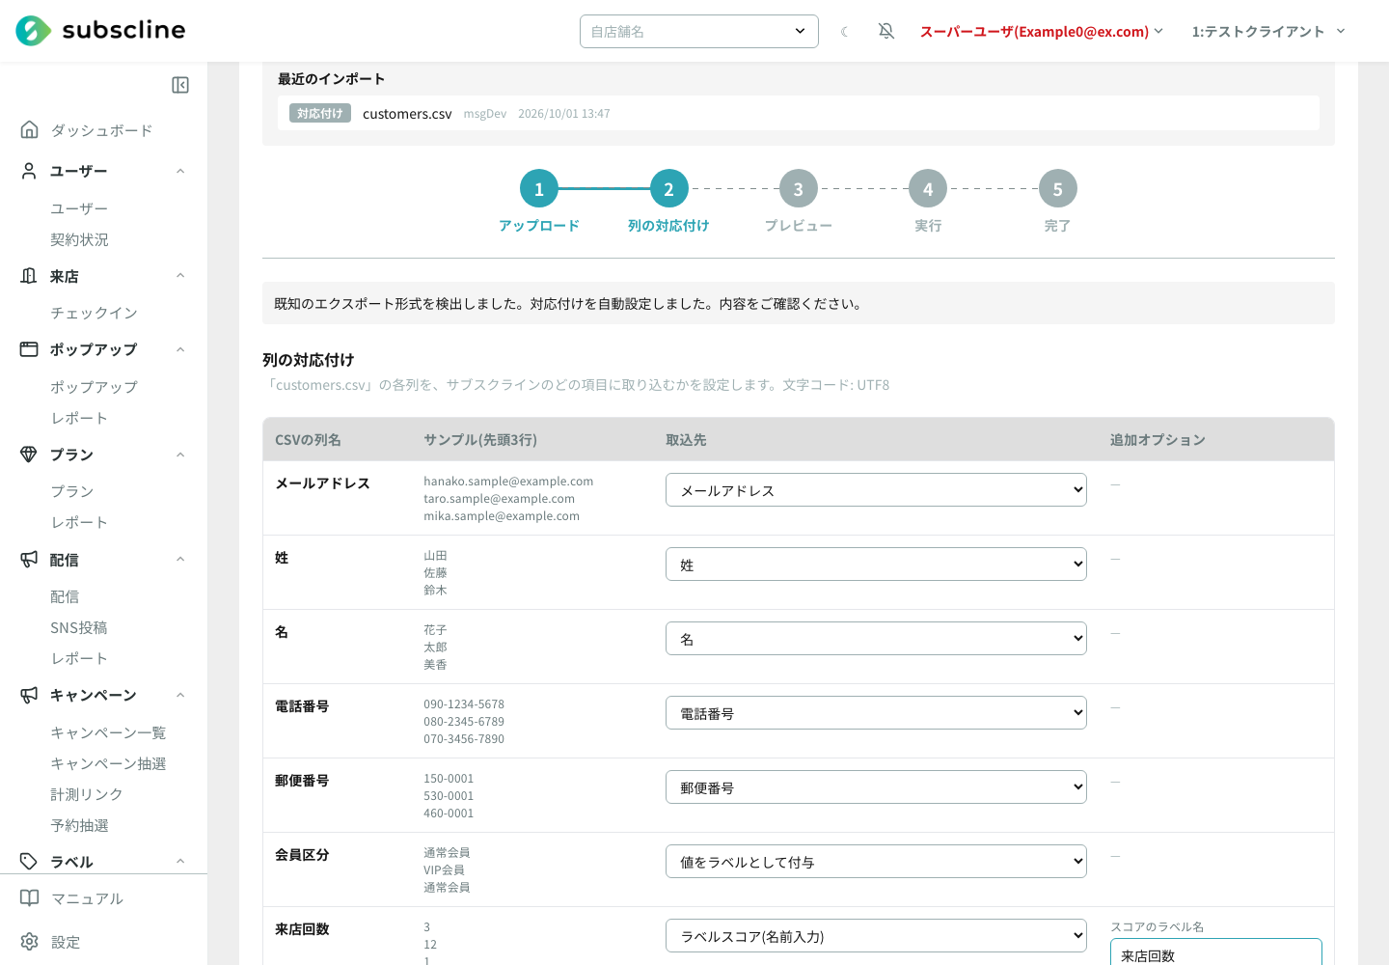
Task: Open recent import customers.csv
Action: tap(799, 113)
